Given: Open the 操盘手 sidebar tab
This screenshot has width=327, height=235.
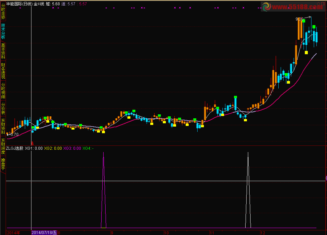Looking at the screenshot, I should point(3,164).
